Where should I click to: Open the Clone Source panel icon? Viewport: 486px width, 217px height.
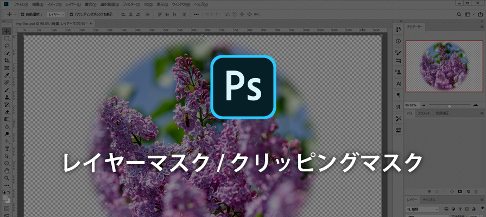click(x=399, y=72)
